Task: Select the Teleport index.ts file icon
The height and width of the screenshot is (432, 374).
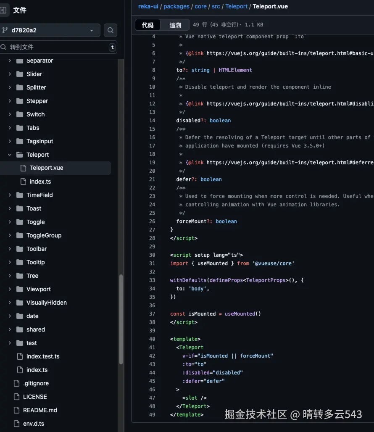Action: click(24, 182)
